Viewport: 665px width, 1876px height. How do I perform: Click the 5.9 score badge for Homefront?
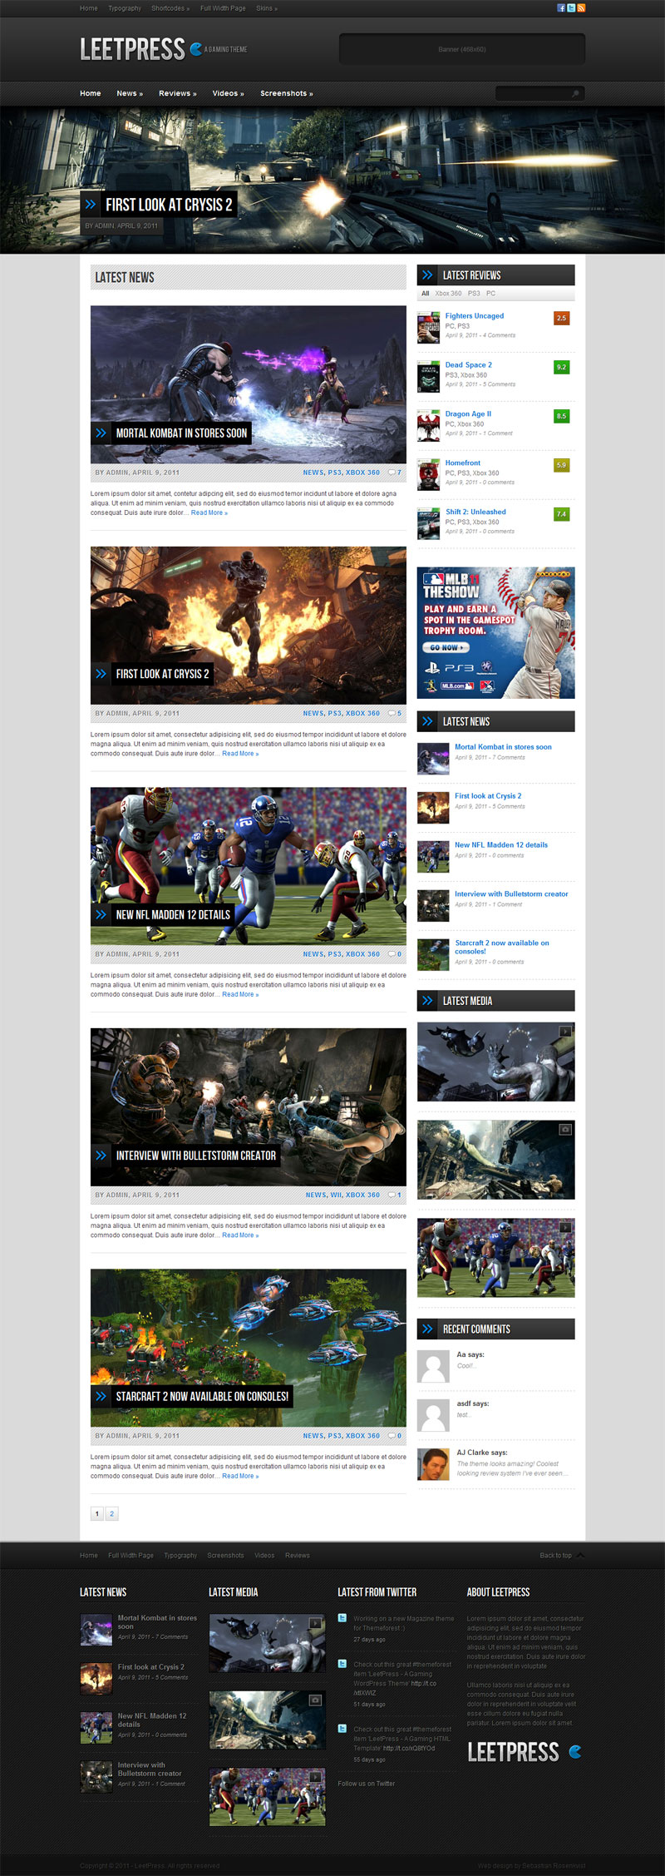[561, 466]
